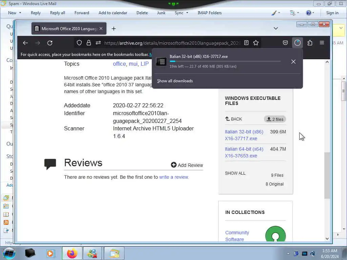Open site permissions icon in address bar
This screenshot has height=260, width=347.
98,43
